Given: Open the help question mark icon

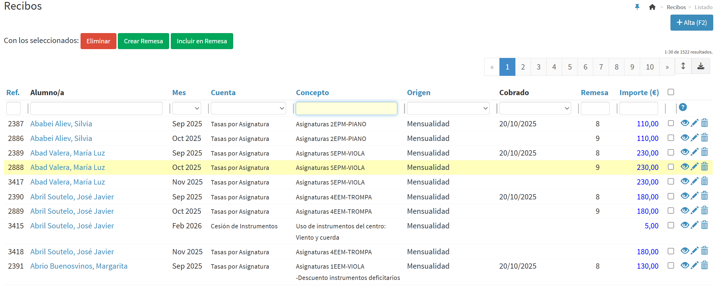Looking at the screenshot, I should pos(683,107).
